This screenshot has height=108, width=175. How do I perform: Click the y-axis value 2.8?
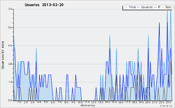pyautogui.click(x=10, y=64)
